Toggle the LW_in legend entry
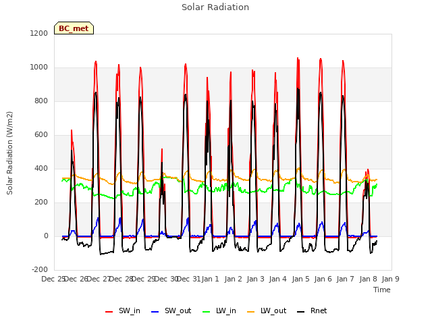Viewport: 432px width, 324px height. click(x=219, y=311)
